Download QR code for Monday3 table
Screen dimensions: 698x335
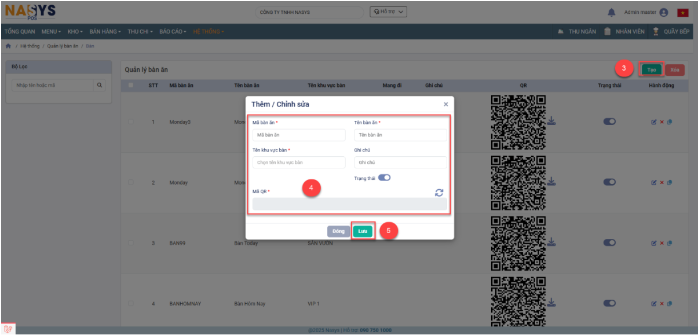pos(551,120)
